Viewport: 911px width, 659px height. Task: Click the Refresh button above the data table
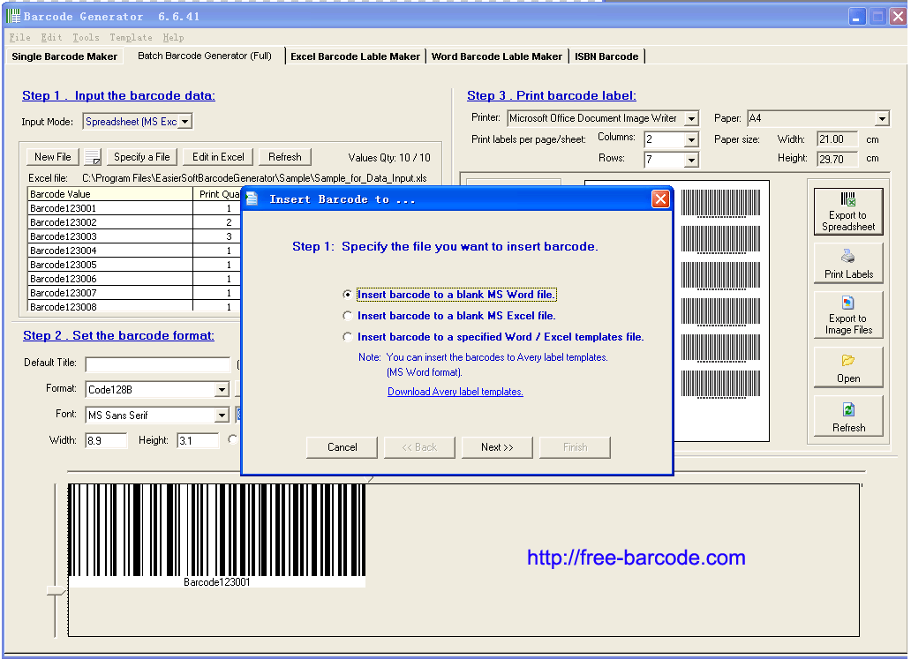pos(284,157)
